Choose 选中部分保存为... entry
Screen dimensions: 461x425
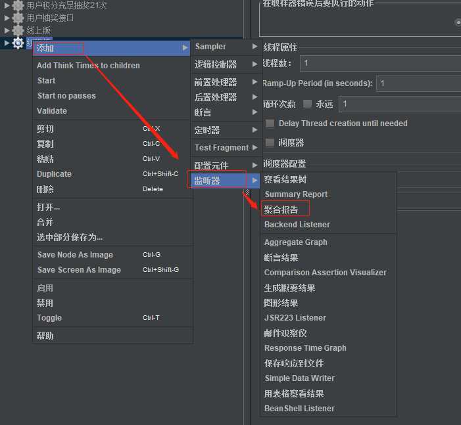[x=112, y=237]
